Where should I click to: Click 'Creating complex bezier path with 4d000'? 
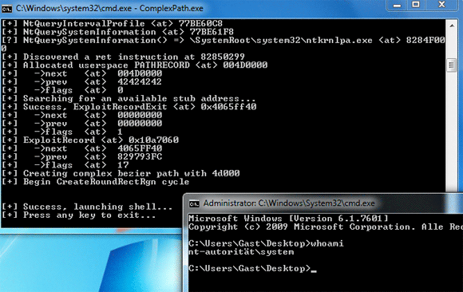tap(121, 173)
